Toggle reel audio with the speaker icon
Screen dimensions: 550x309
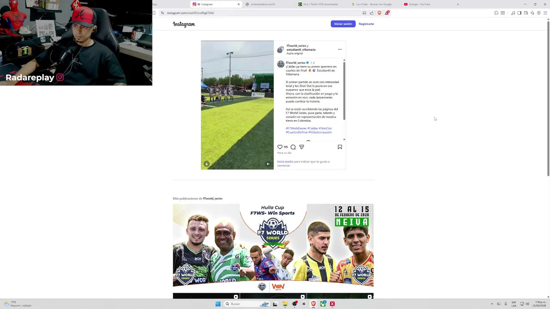(268, 164)
